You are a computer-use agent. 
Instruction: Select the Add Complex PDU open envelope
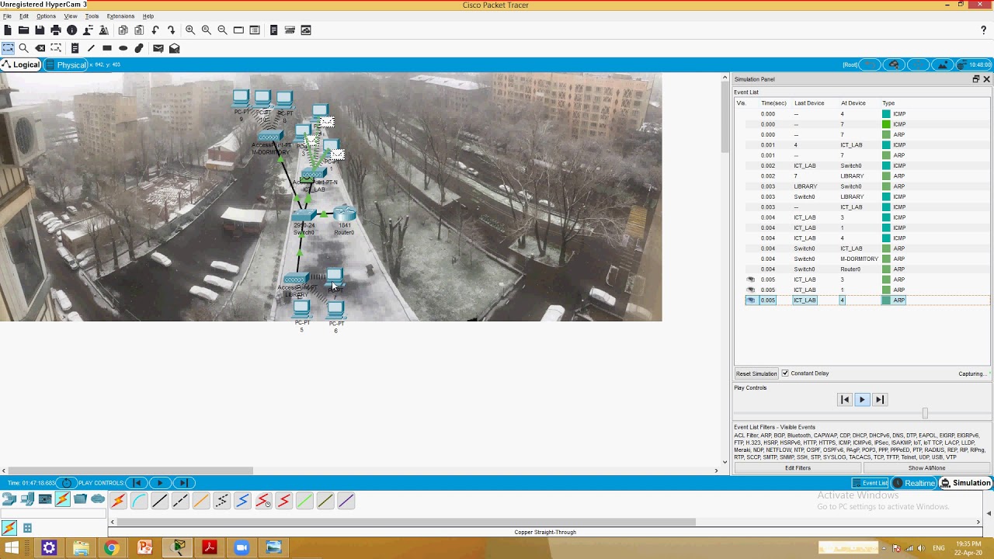[x=175, y=48]
